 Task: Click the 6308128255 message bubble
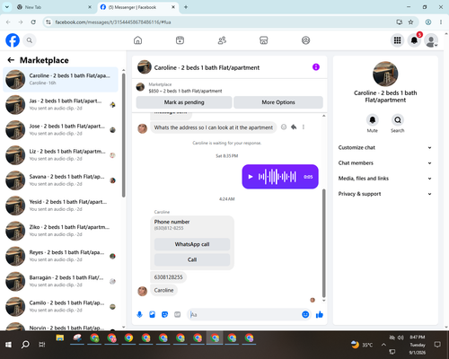coord(168,277)
